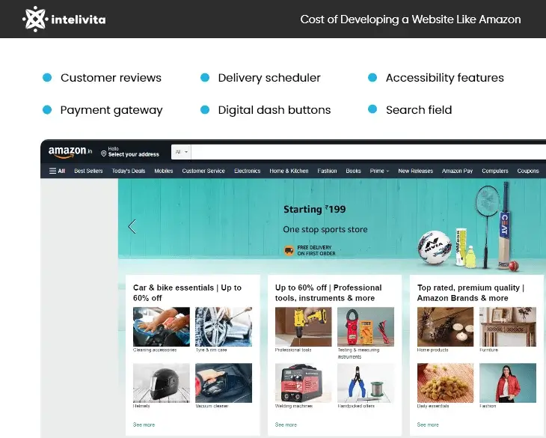Click the free delivery truck icon
546x438 pixels.
(x=289, y=250)
